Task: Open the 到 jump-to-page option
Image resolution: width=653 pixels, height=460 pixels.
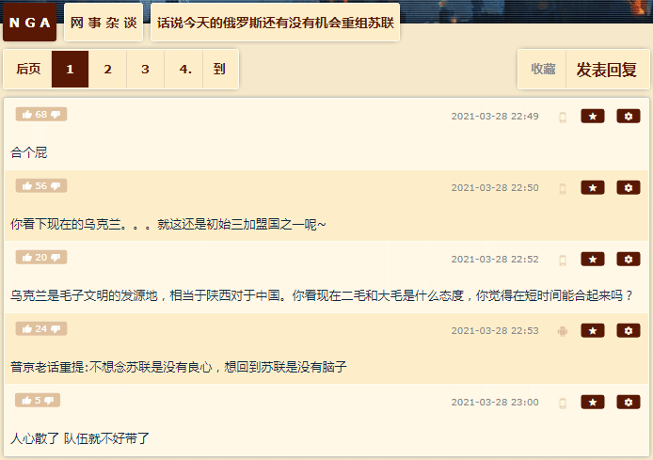Action: tap(219, 69)
